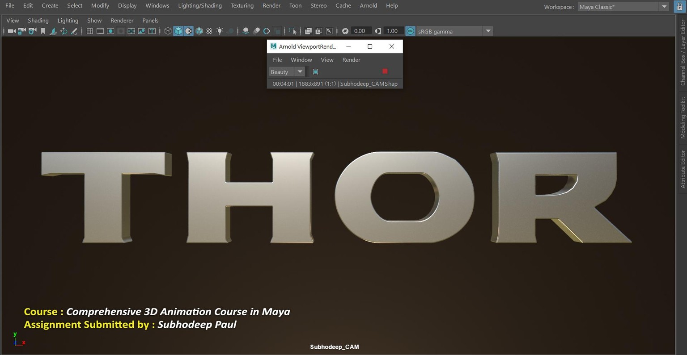Toggle Use Default Material icon
The image size is (687, 355).
pyautogui.click(x=189, y=31)
